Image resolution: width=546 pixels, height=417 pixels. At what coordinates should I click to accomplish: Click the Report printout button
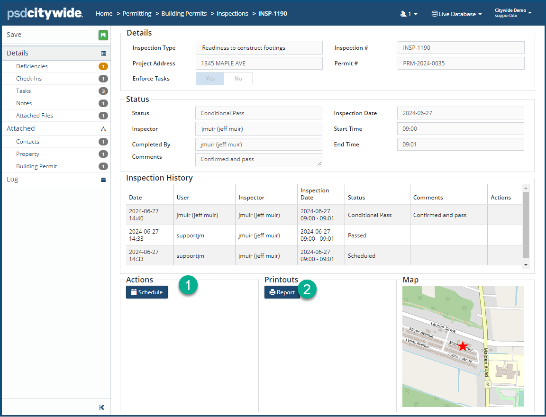pos(282,292)
